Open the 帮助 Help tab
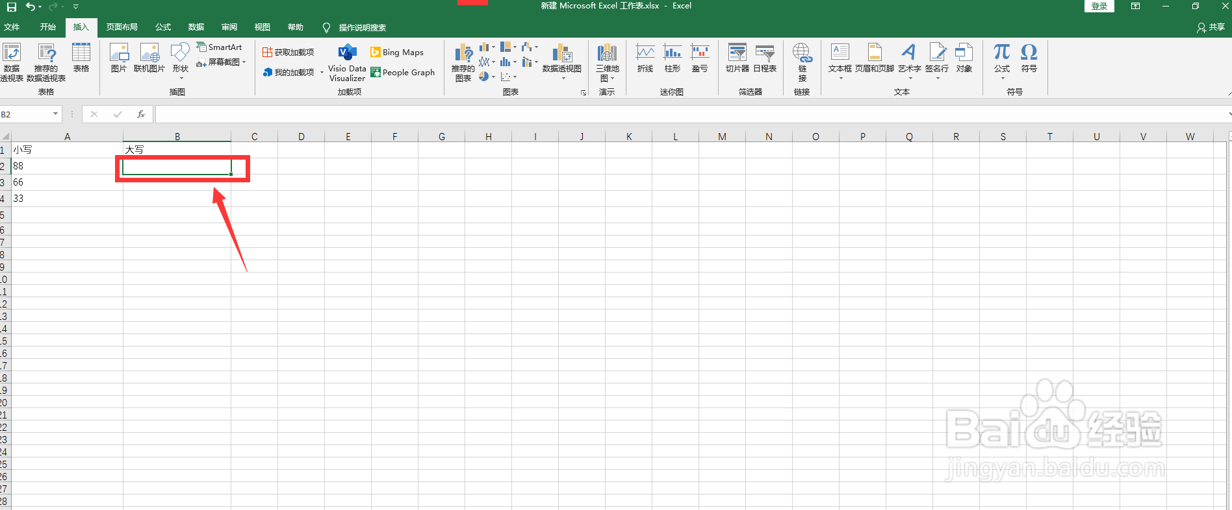 point(296,27)
